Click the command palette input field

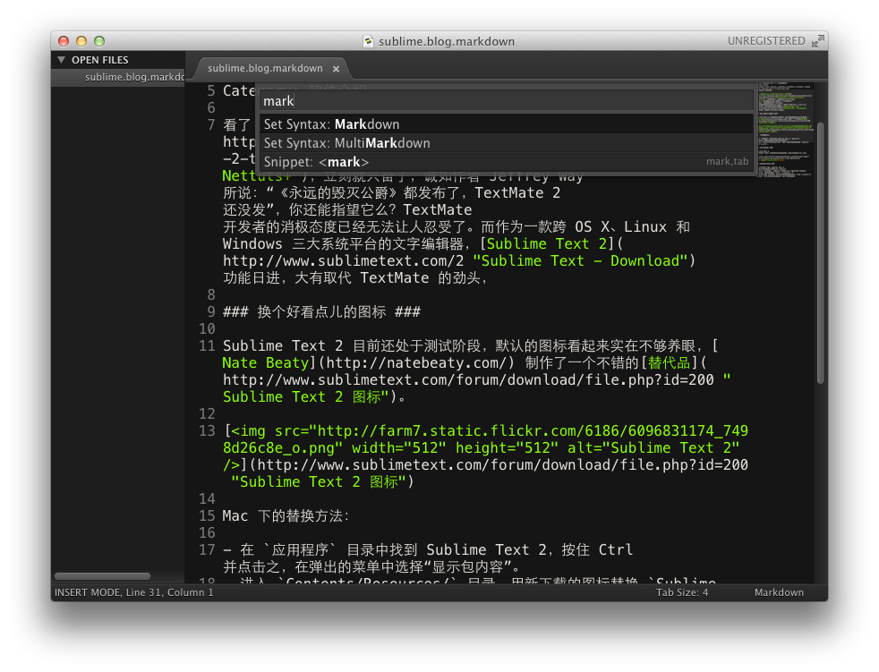pos(507,101)
